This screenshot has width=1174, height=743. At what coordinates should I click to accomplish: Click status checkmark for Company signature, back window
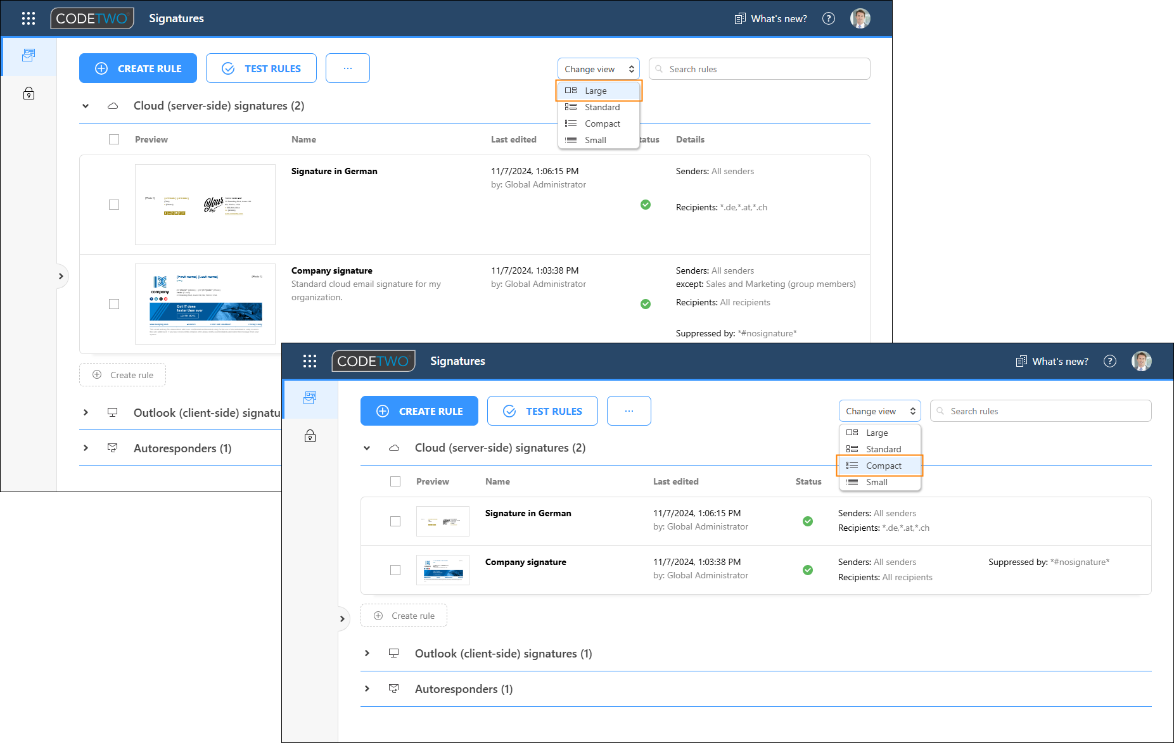pyautogui.click(x=646, y=304)
